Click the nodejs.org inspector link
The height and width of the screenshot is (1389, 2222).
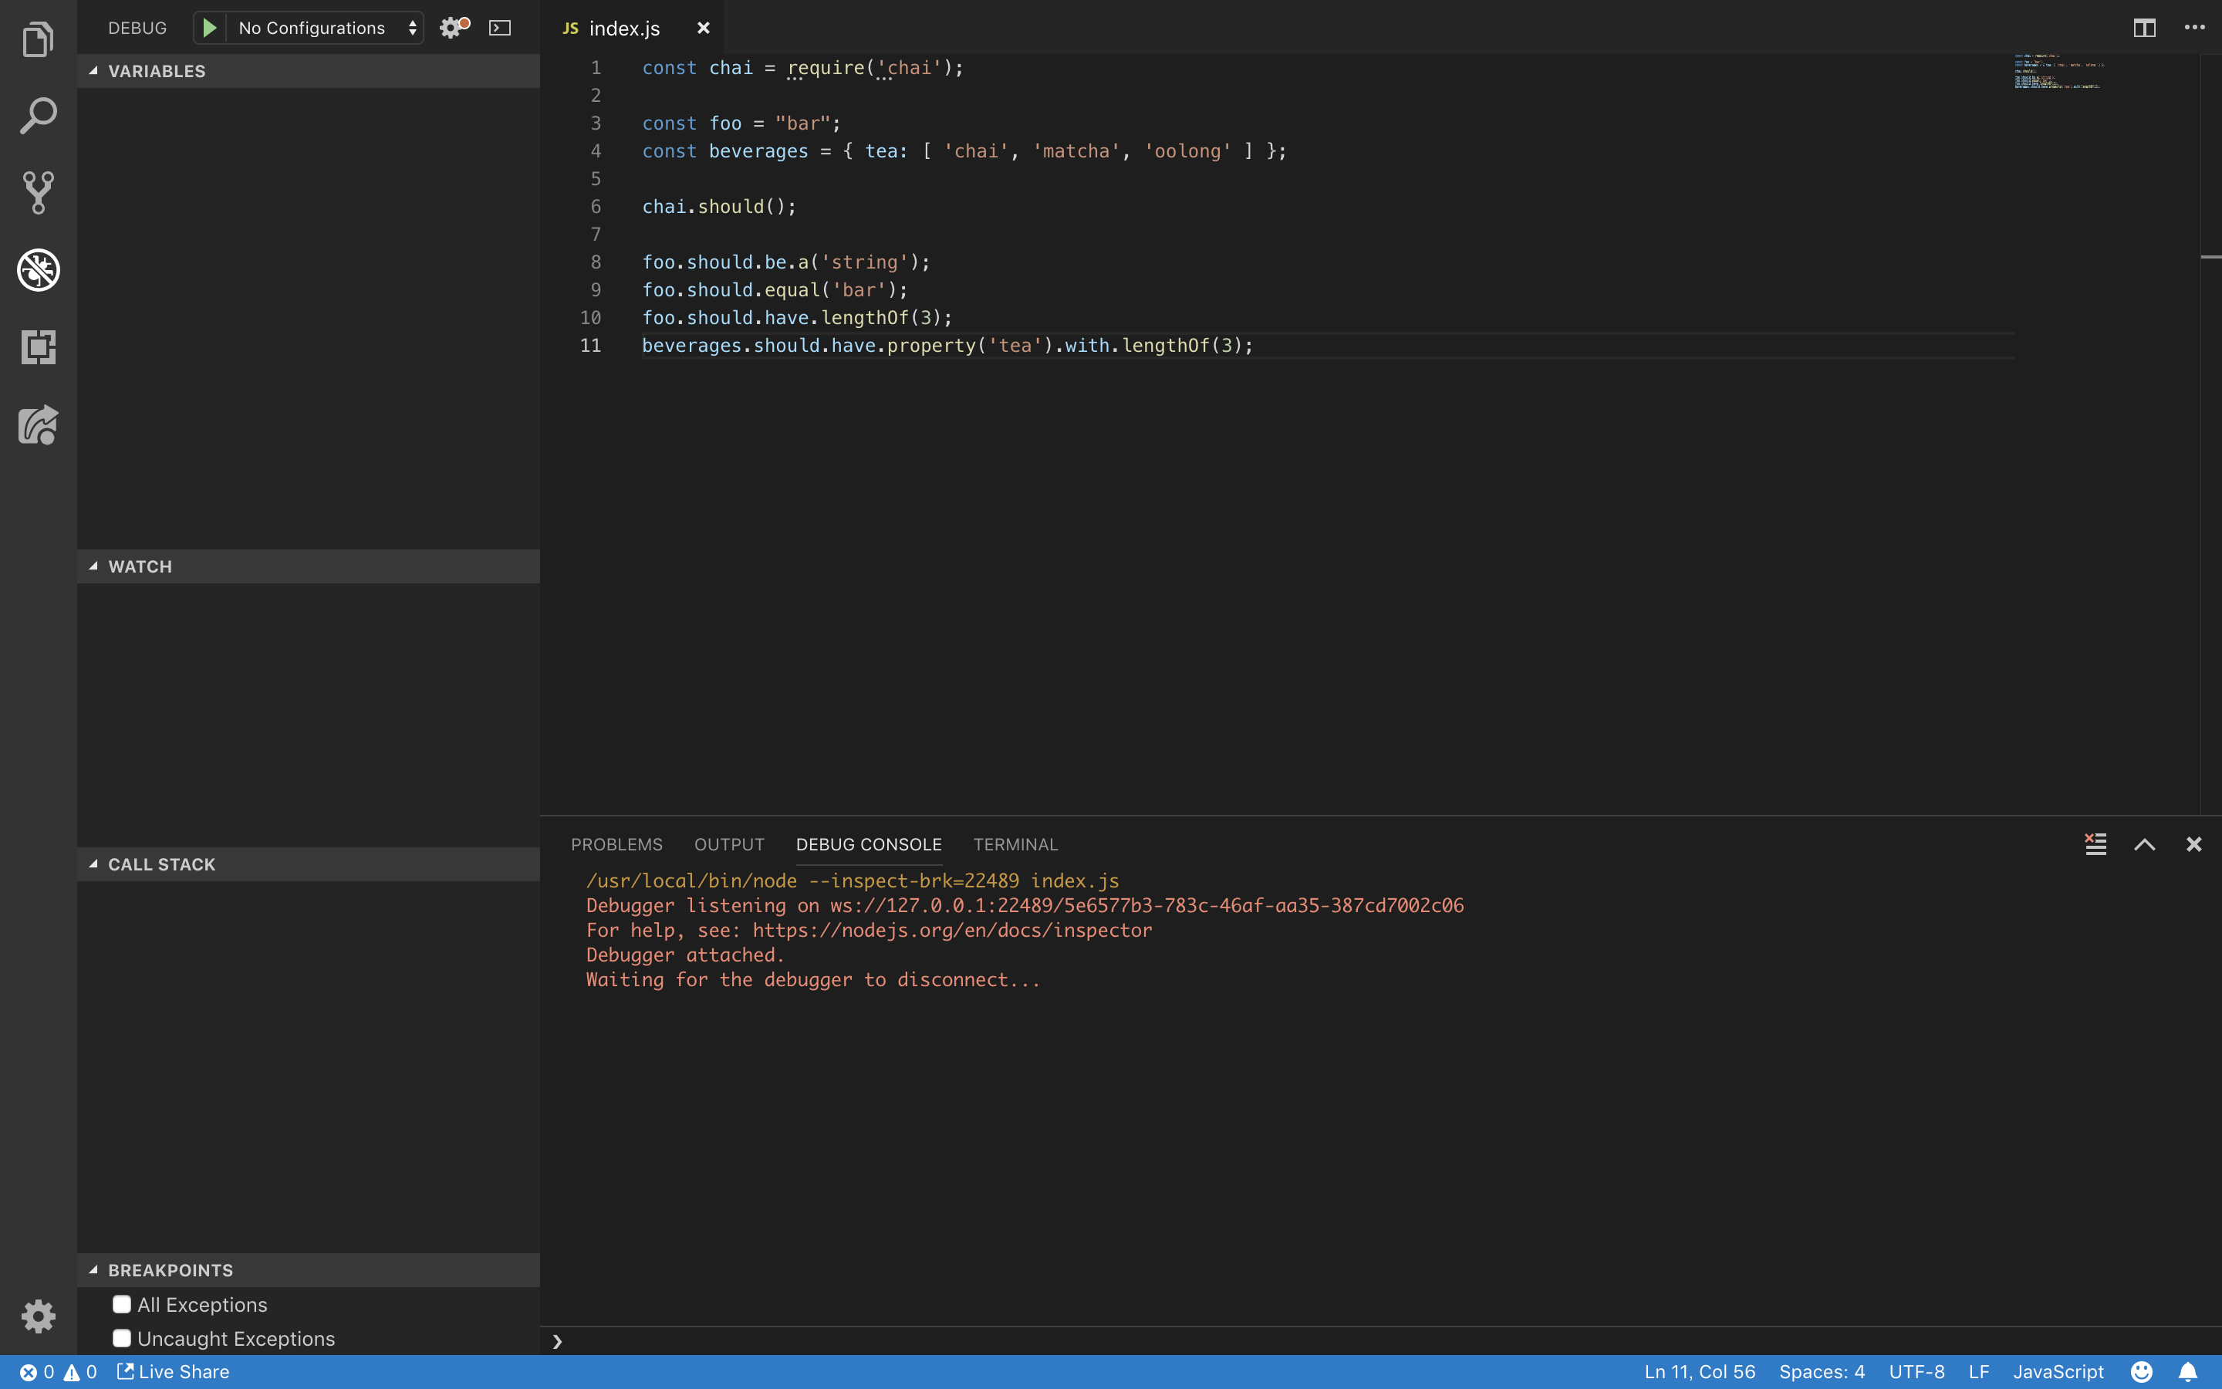[952, 931]
